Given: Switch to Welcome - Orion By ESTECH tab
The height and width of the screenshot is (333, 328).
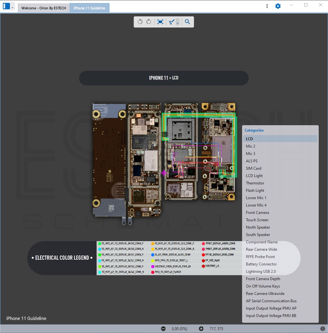Looking at the screenshot, I should pos(44,8).
